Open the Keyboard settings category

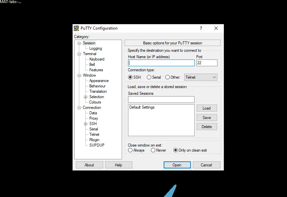[97, 59]
